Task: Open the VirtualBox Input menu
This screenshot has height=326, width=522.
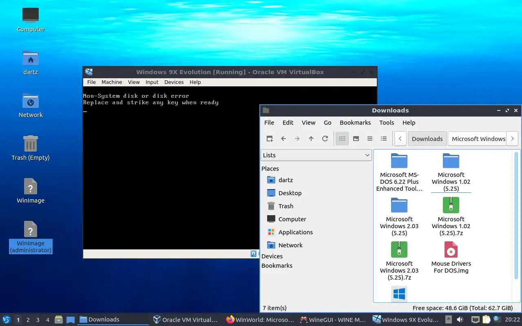Action: coord(152,82)
